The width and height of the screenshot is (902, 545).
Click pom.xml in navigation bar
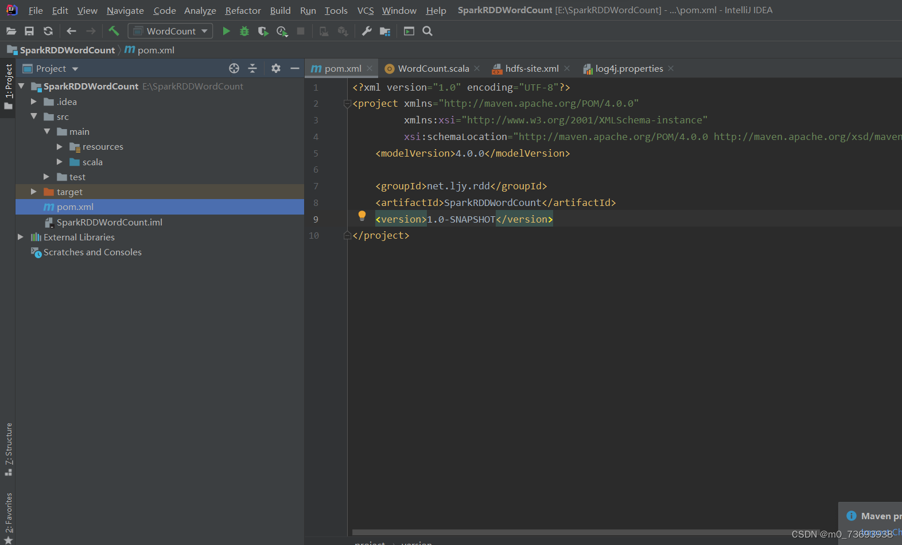pyautogui.click(x=150, y=50)
